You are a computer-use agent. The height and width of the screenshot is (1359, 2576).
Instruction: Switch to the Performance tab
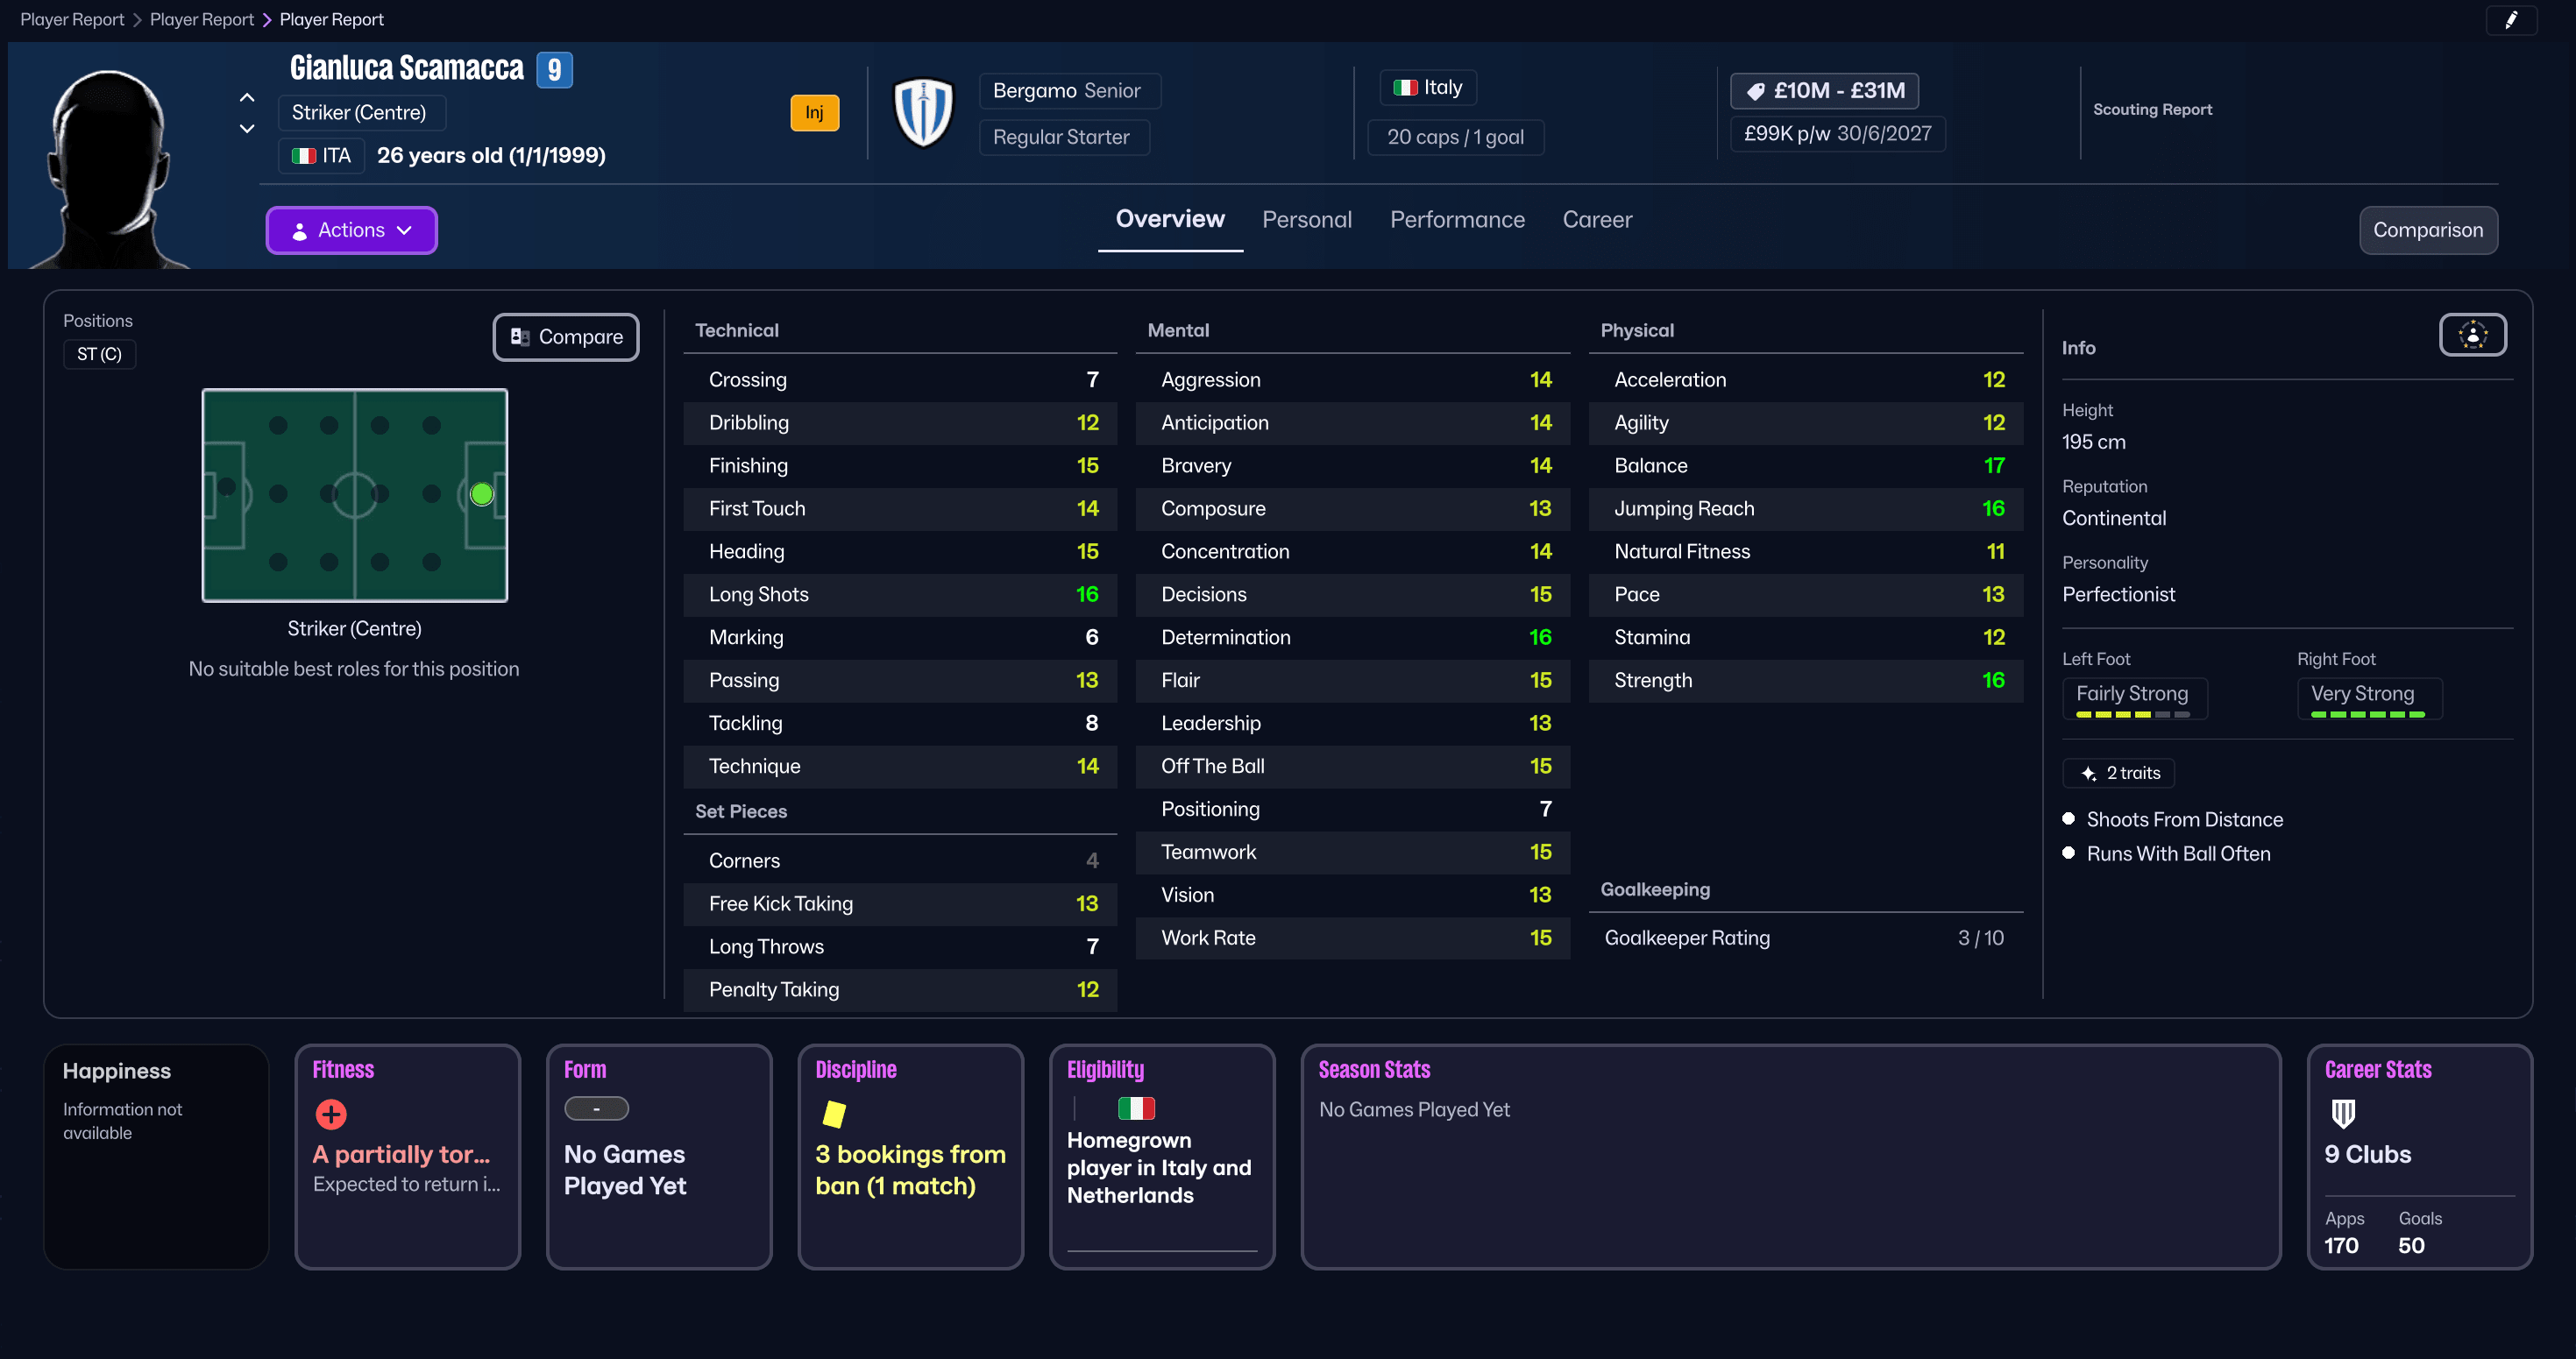point(1457,219)
